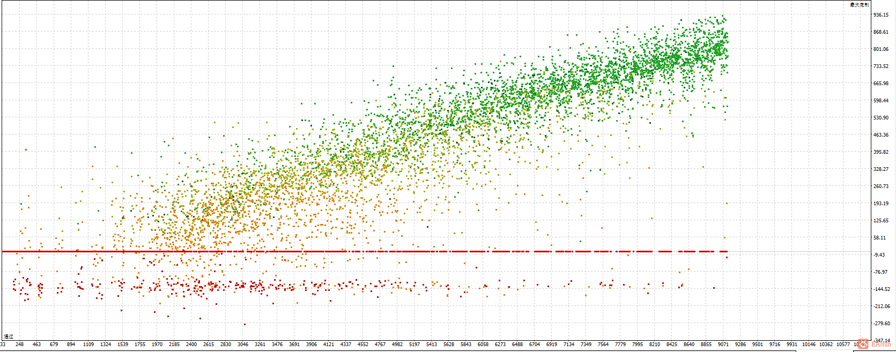896x352 pixels.
Task: Click the 260.73 Y-axis label
Action: [881, 186]
